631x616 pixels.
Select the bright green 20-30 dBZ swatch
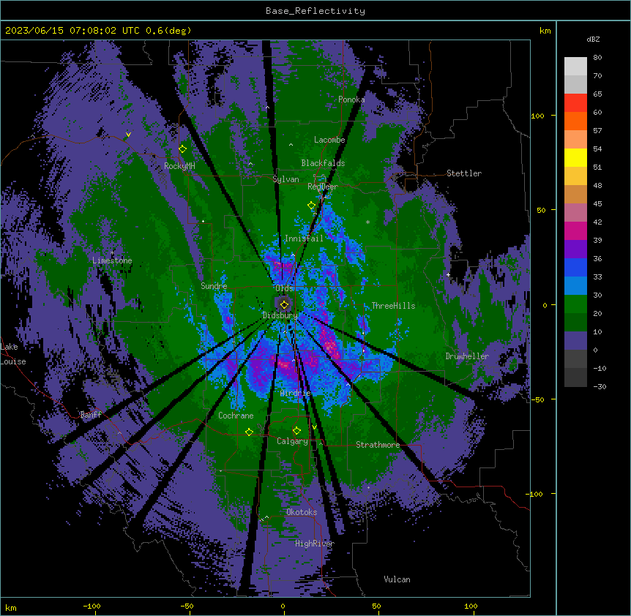[x=575, y=304]
